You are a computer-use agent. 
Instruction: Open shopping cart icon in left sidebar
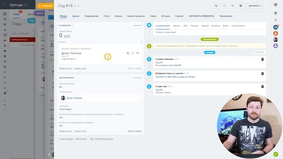[x=5, y=56]
